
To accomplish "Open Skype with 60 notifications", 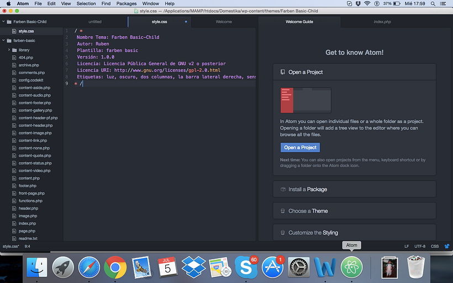I will coord(246,267).
